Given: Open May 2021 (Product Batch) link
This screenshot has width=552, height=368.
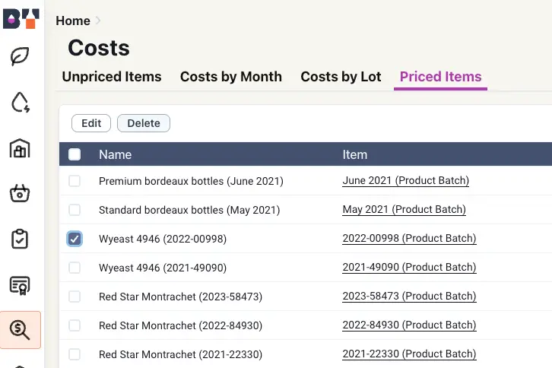Looking at the screenshot, I should (404, 209).
